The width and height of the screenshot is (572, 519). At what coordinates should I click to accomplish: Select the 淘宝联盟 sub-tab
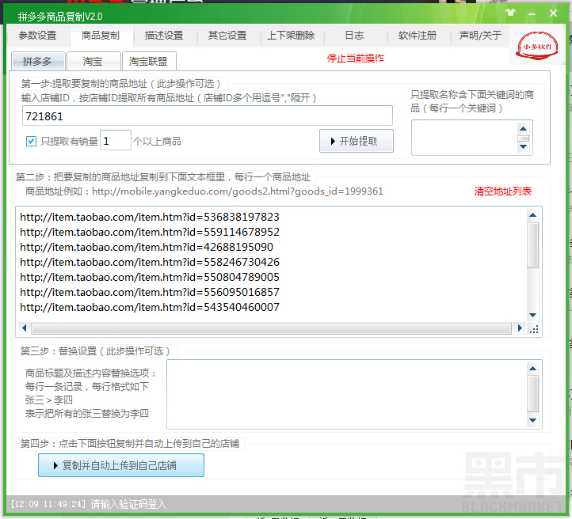coord(149,61)
